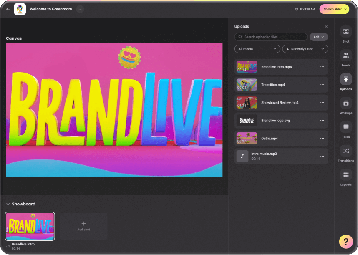Screen dimensions: 358x255
Task: Click the music note icon for Intro music.mp3
Action: pyautogui.click(x=242, y=156)
